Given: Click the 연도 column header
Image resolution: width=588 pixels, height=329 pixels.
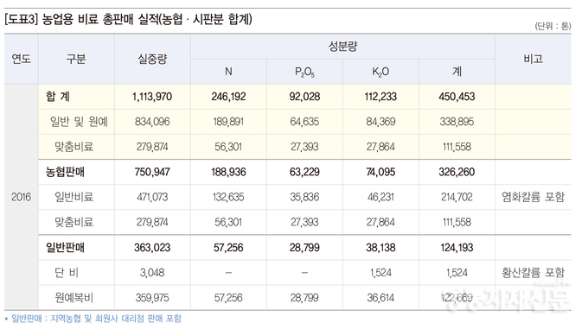Looking at the screenshot, I should click(x=21, y=59).
